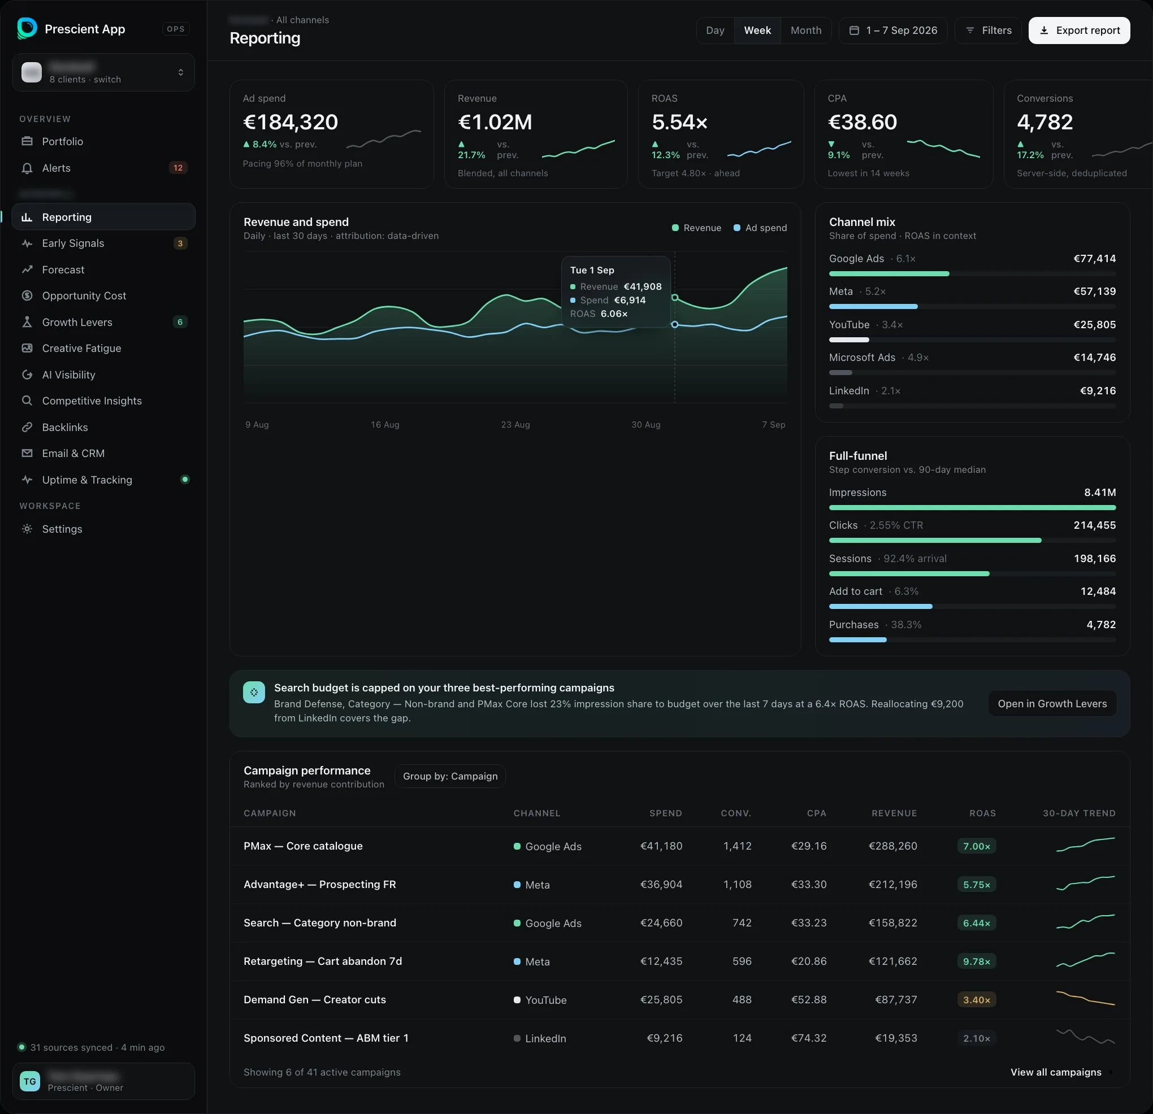Open the Group by: Campaign dropdown

click(450, 776)
